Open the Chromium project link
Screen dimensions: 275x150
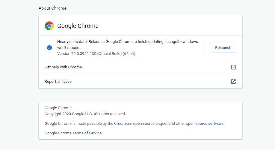pyautogui.click(x=123, y=123)
